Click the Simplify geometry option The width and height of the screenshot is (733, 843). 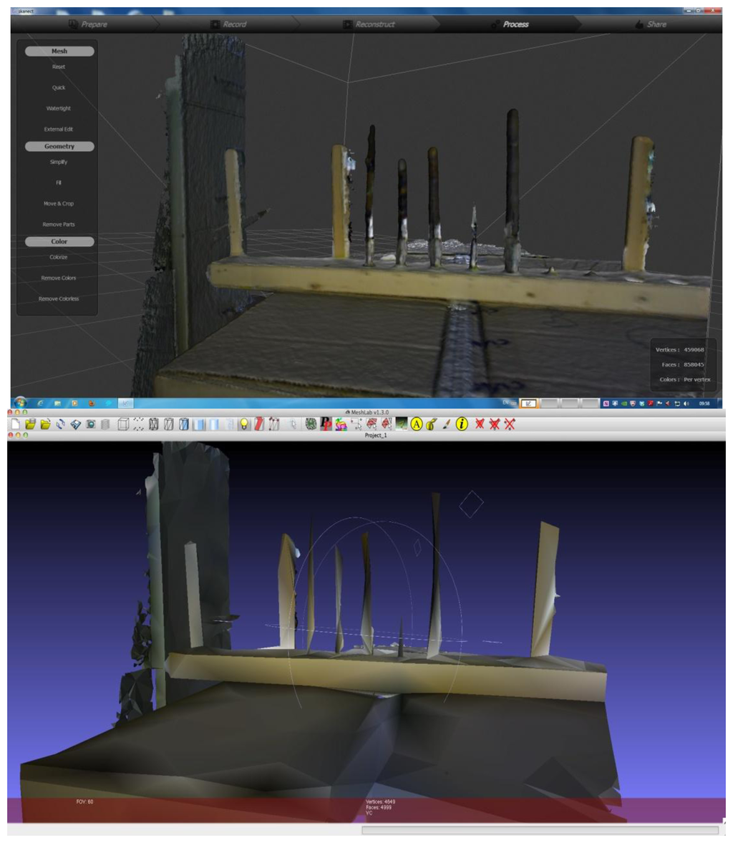point(59,162)
